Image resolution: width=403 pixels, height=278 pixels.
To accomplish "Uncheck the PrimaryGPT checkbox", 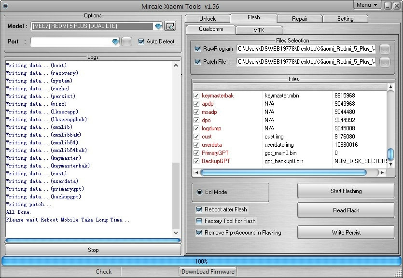I will [x=196, y=153].
